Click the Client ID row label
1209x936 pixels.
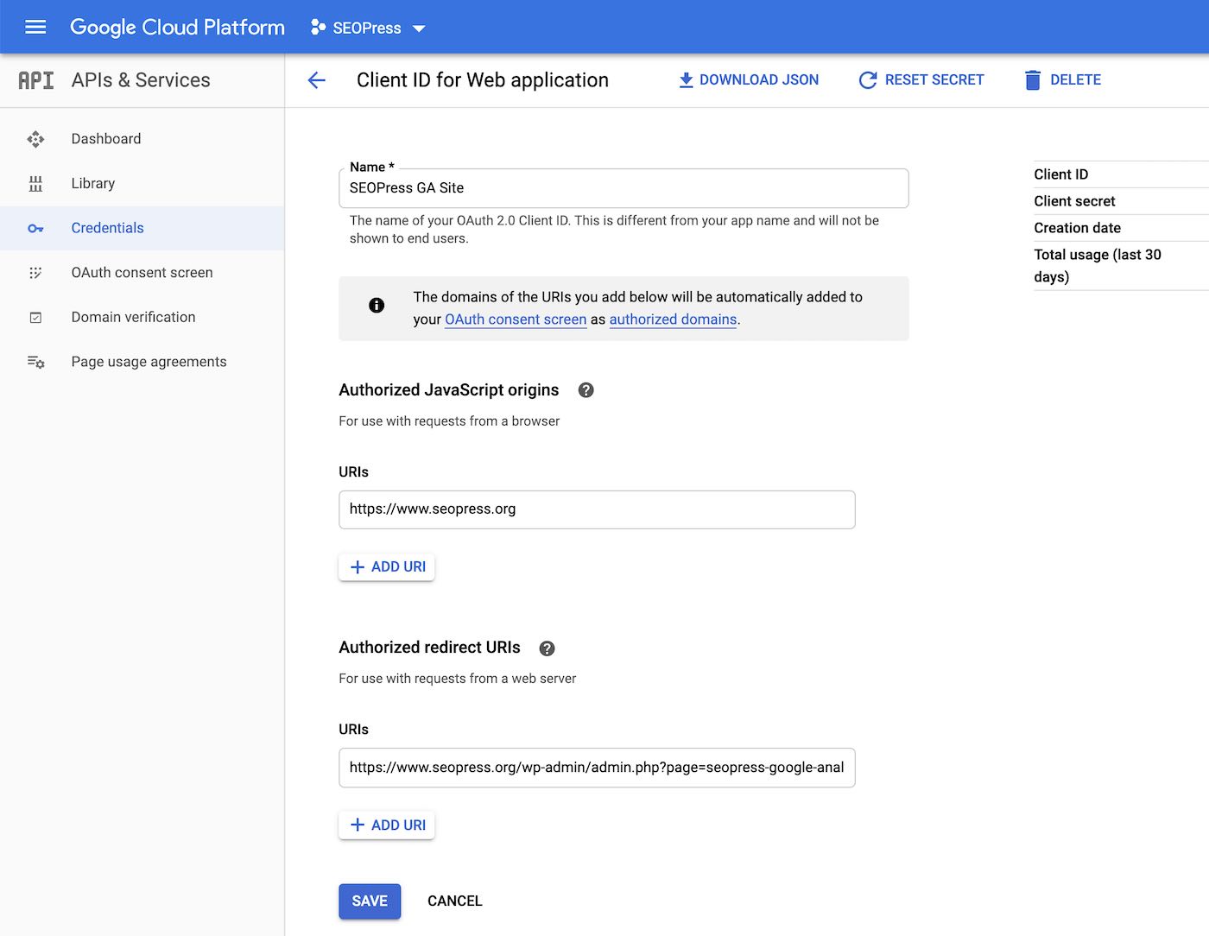click(1061, 174)
